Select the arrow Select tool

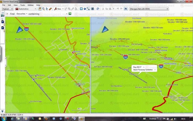47,9
